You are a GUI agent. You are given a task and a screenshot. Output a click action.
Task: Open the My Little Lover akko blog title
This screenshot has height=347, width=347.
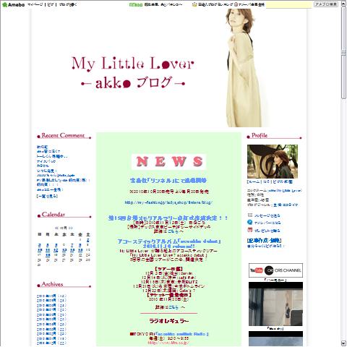click(132, 72)
